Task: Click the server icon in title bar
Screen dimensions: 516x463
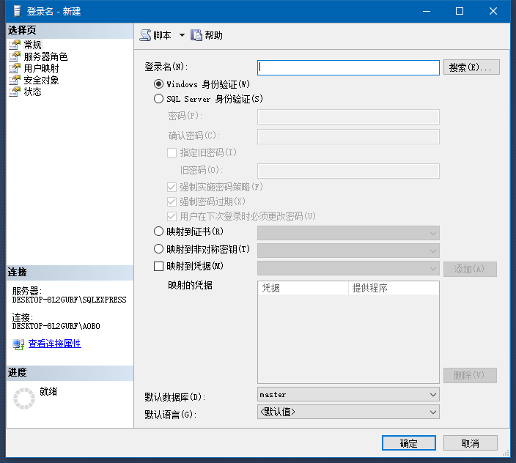Action: [17, 11]
